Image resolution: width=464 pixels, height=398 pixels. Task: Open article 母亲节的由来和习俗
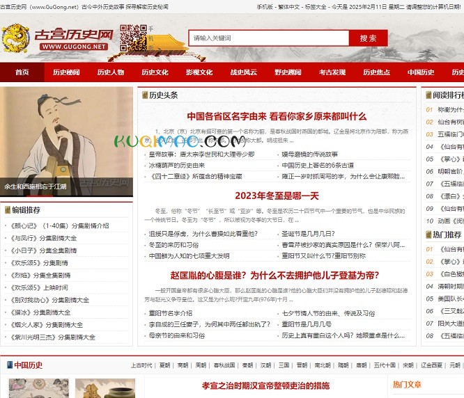click(x=177, y=335)
